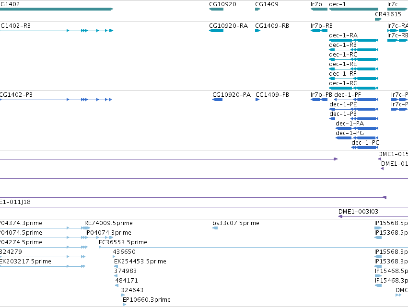Click the CG1409-PB protein feature

257,100
